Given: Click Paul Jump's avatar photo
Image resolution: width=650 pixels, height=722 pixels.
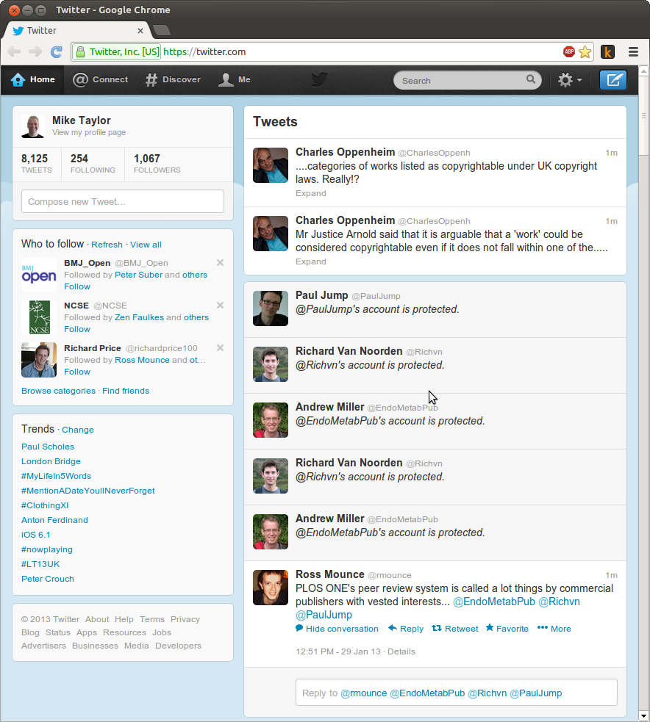Looking at the screenshot, I should [x=271, y=308].
